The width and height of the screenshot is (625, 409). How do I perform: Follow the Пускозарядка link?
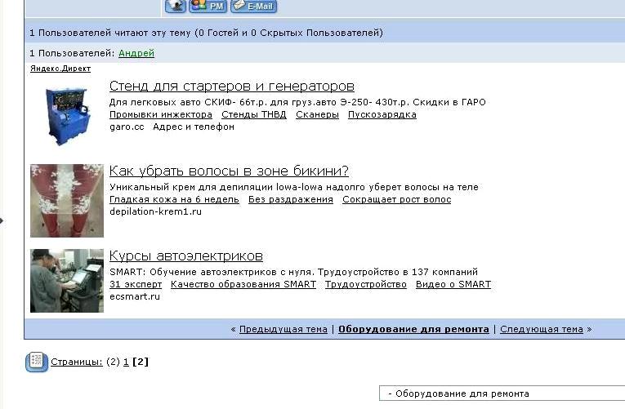coord(382,114)
